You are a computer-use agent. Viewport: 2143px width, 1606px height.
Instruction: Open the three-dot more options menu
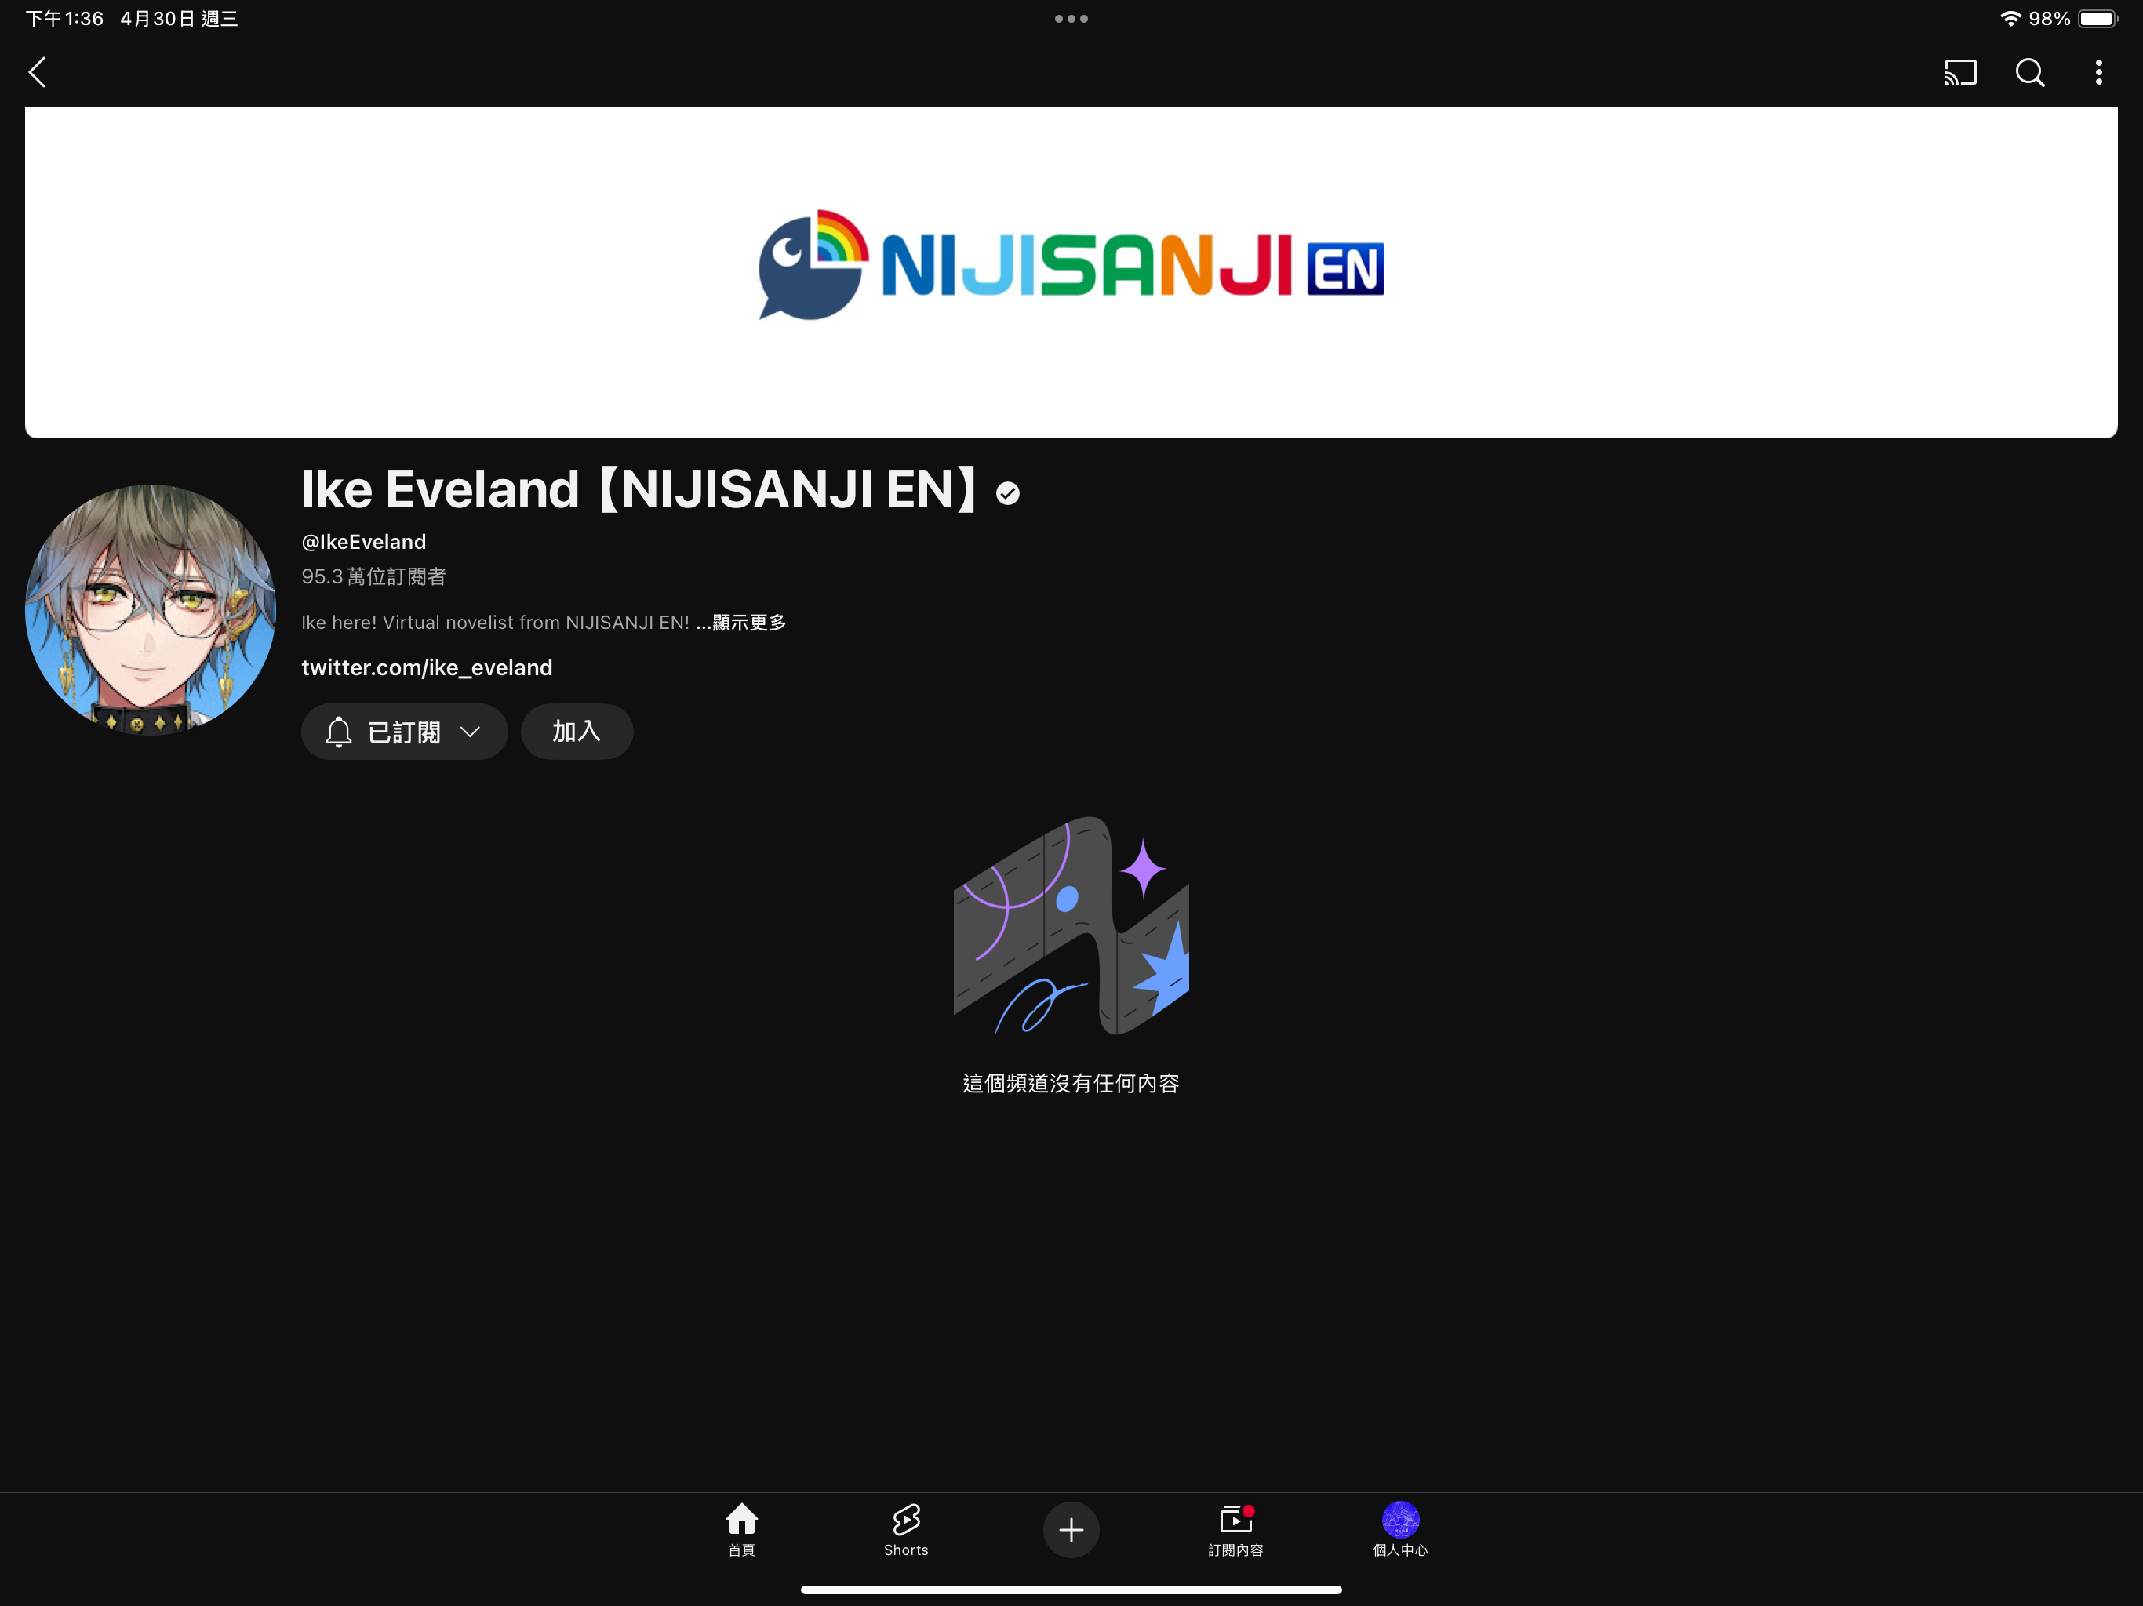click(2098, 73)
